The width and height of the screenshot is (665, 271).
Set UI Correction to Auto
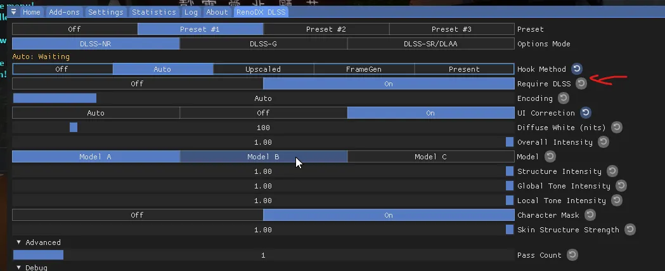point(96,113)
